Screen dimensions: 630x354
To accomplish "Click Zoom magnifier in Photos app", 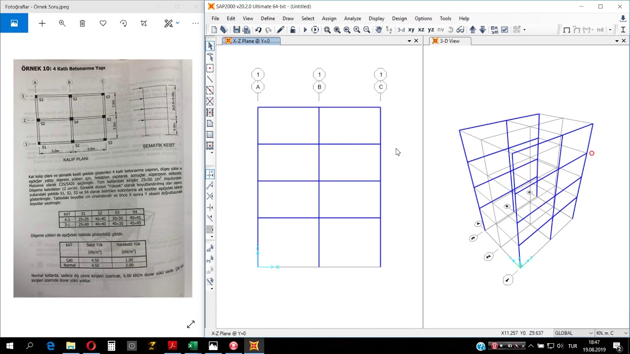I will coord(62,23).
